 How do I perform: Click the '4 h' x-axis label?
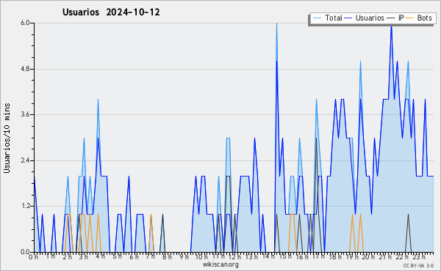pyautogui.click(x=100, y=256)
